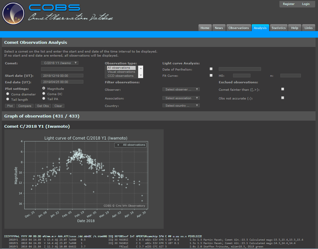
Task: Enable the Date of Perihelion checkbox
Action: (x=211, y=69)
